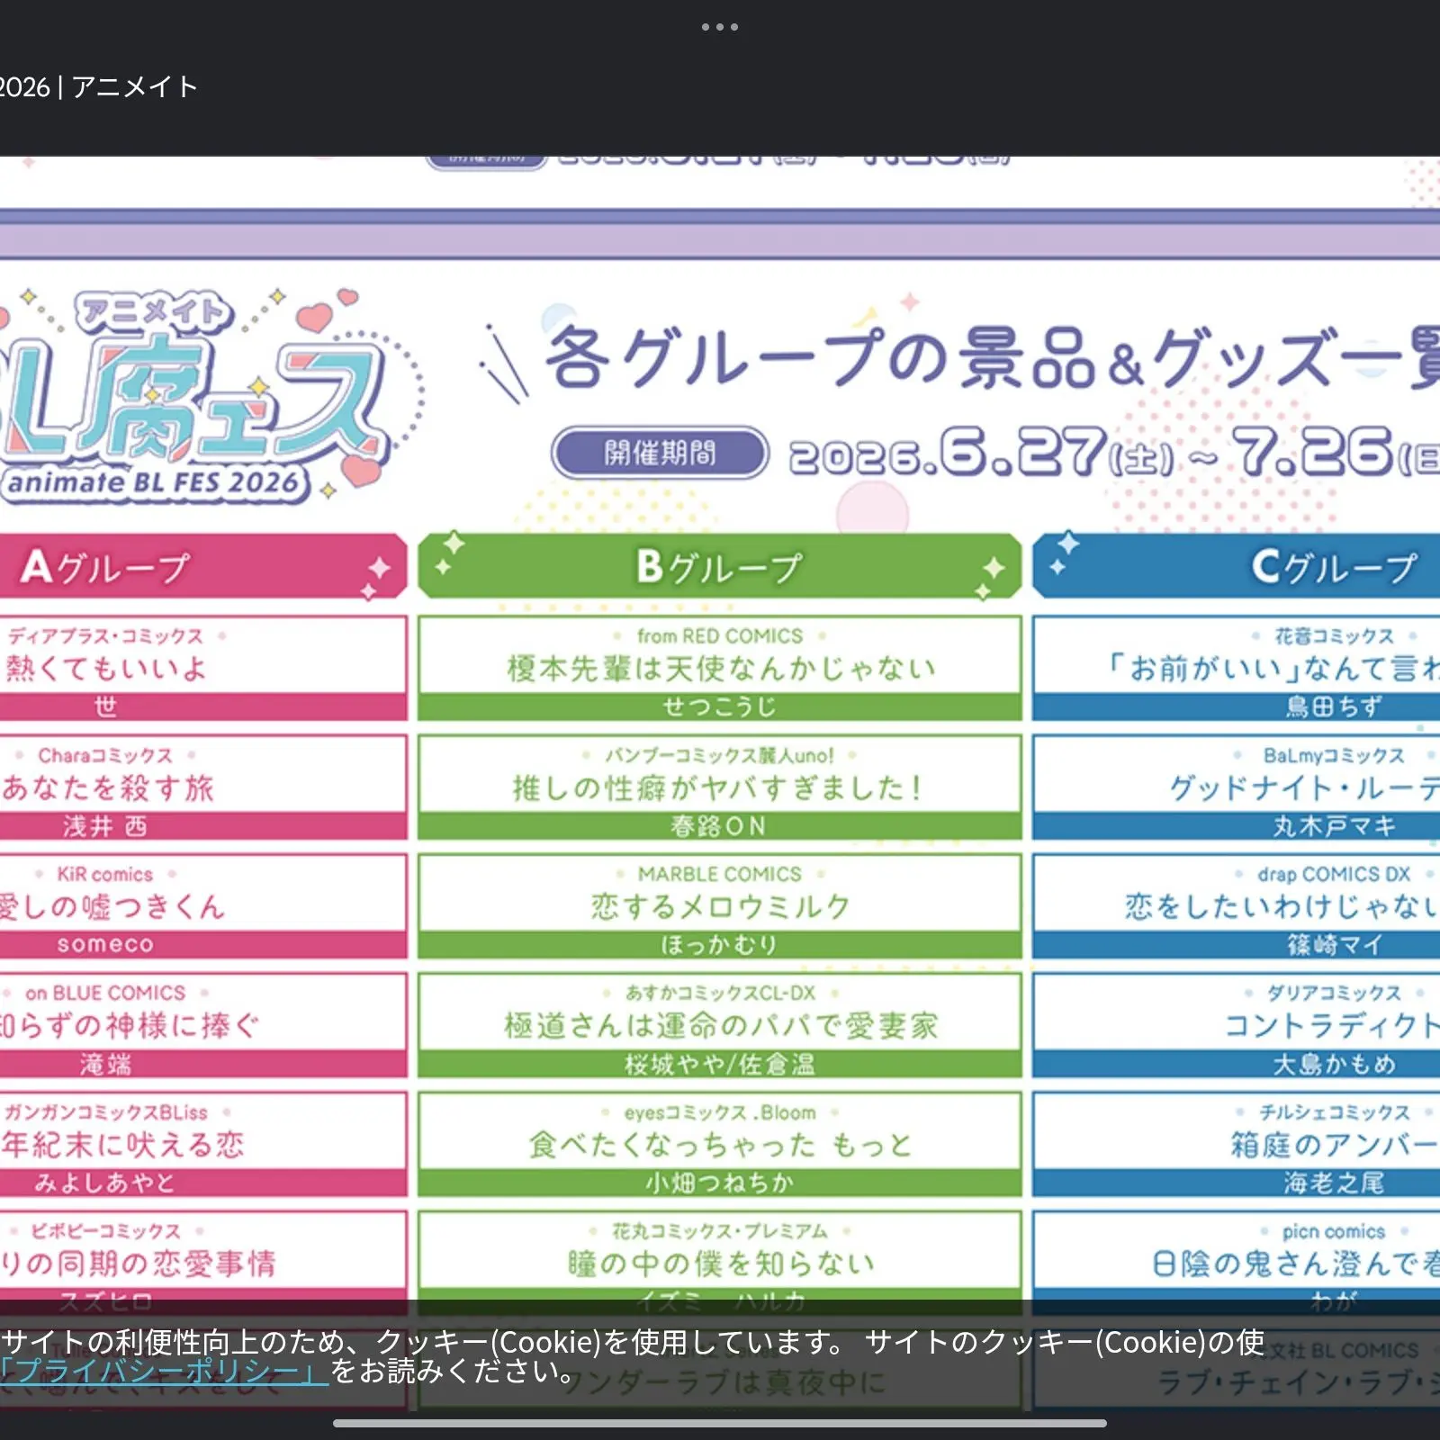The height and width of the screenshot is (1440, 1440).
Task: Click the 熱くてもいいよ title in A group
Action: coord(105,668)
